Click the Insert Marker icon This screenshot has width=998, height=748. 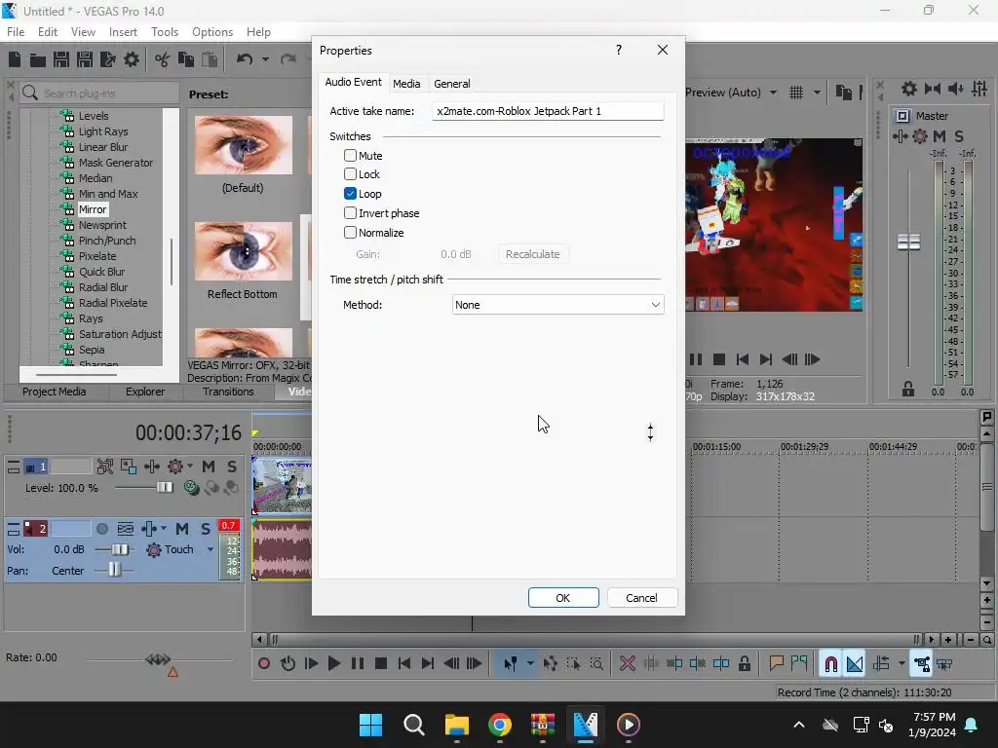point(776,663)
